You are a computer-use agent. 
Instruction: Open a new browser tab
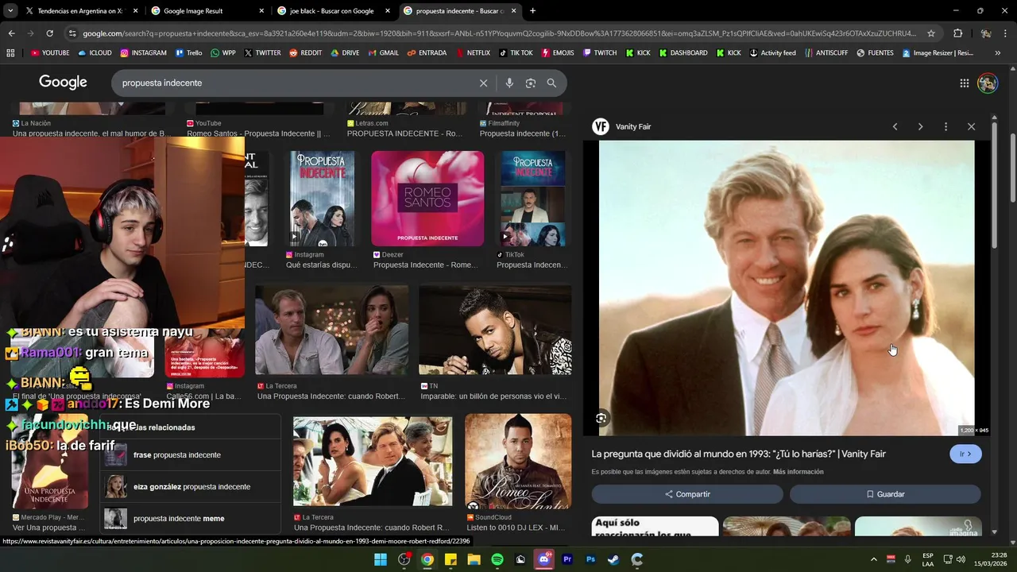pos(532,11)
